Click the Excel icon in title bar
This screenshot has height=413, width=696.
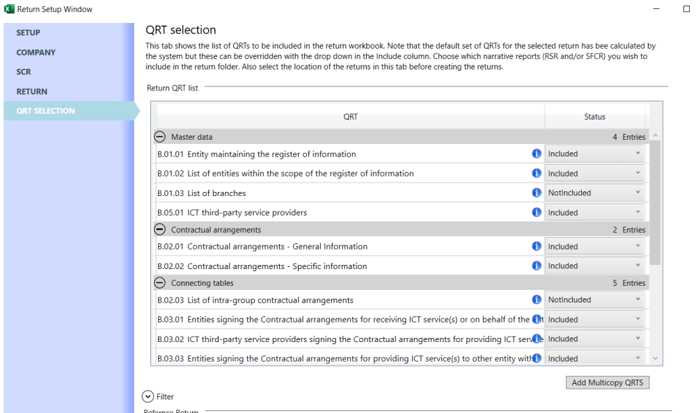coord(9,9)
